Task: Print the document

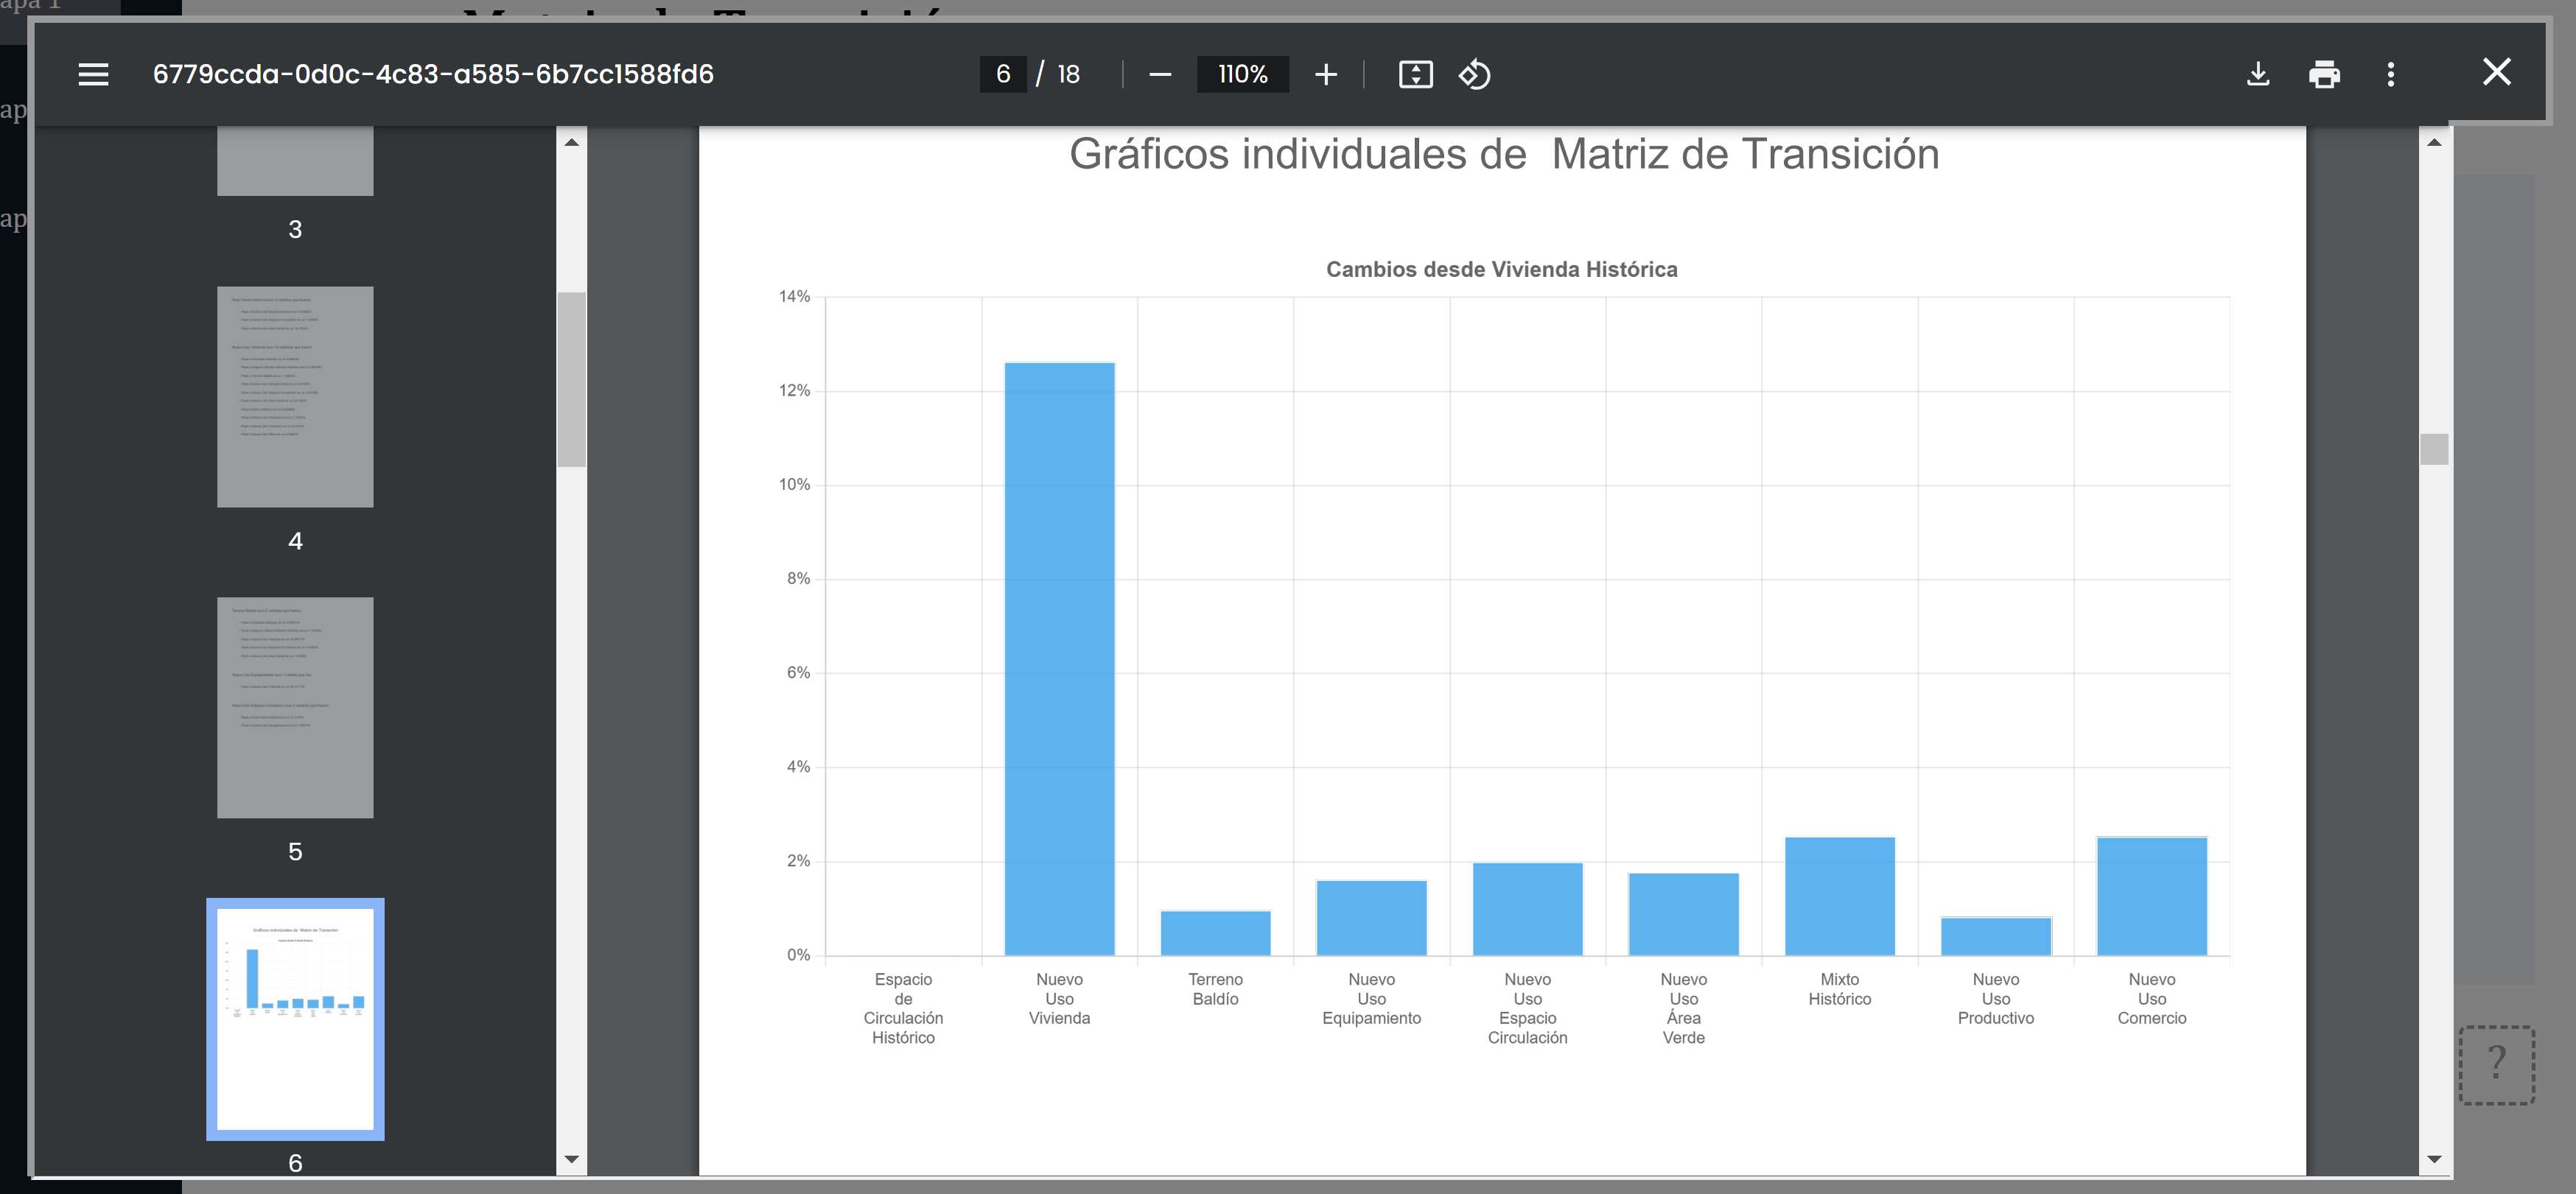Action: (2324, 74)
